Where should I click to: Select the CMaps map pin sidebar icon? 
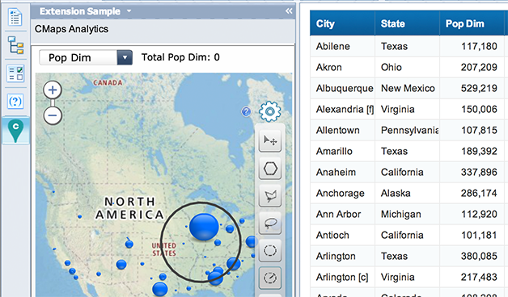15,131
